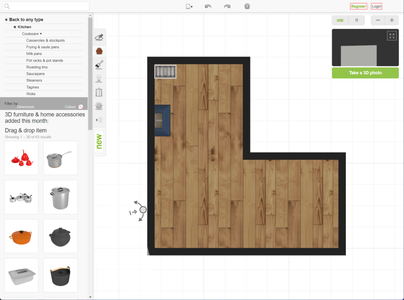Pick the tall steel stockpot thumbnail
404x300 pixels.
click(60, 197)
